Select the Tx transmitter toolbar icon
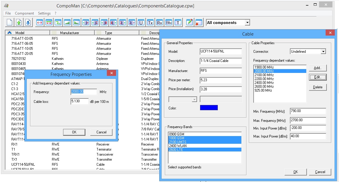This screenshot has width=339, height=182. coord(150,23)
